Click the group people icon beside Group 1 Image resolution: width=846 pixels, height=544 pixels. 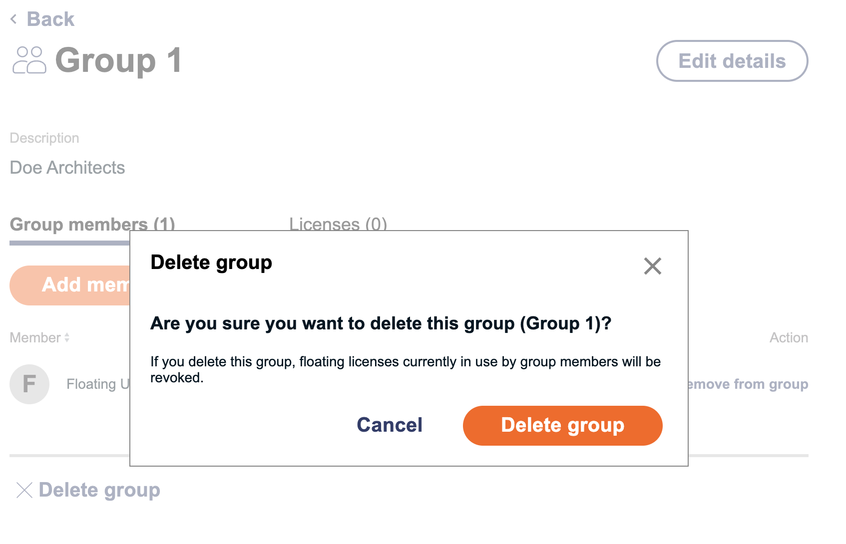[x=28, y=61]
